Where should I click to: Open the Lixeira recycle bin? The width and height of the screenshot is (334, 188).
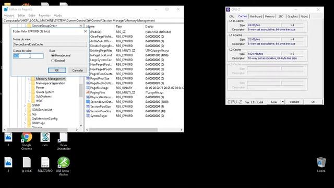[321, 163]
